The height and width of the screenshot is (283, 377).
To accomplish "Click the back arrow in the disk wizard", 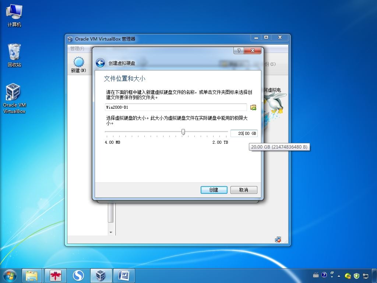I will click(100, 63).
